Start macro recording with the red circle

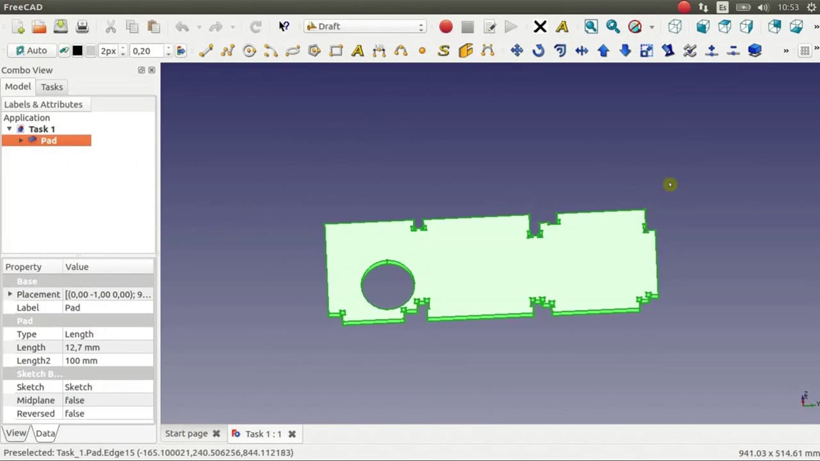click(x=446, y=26)
